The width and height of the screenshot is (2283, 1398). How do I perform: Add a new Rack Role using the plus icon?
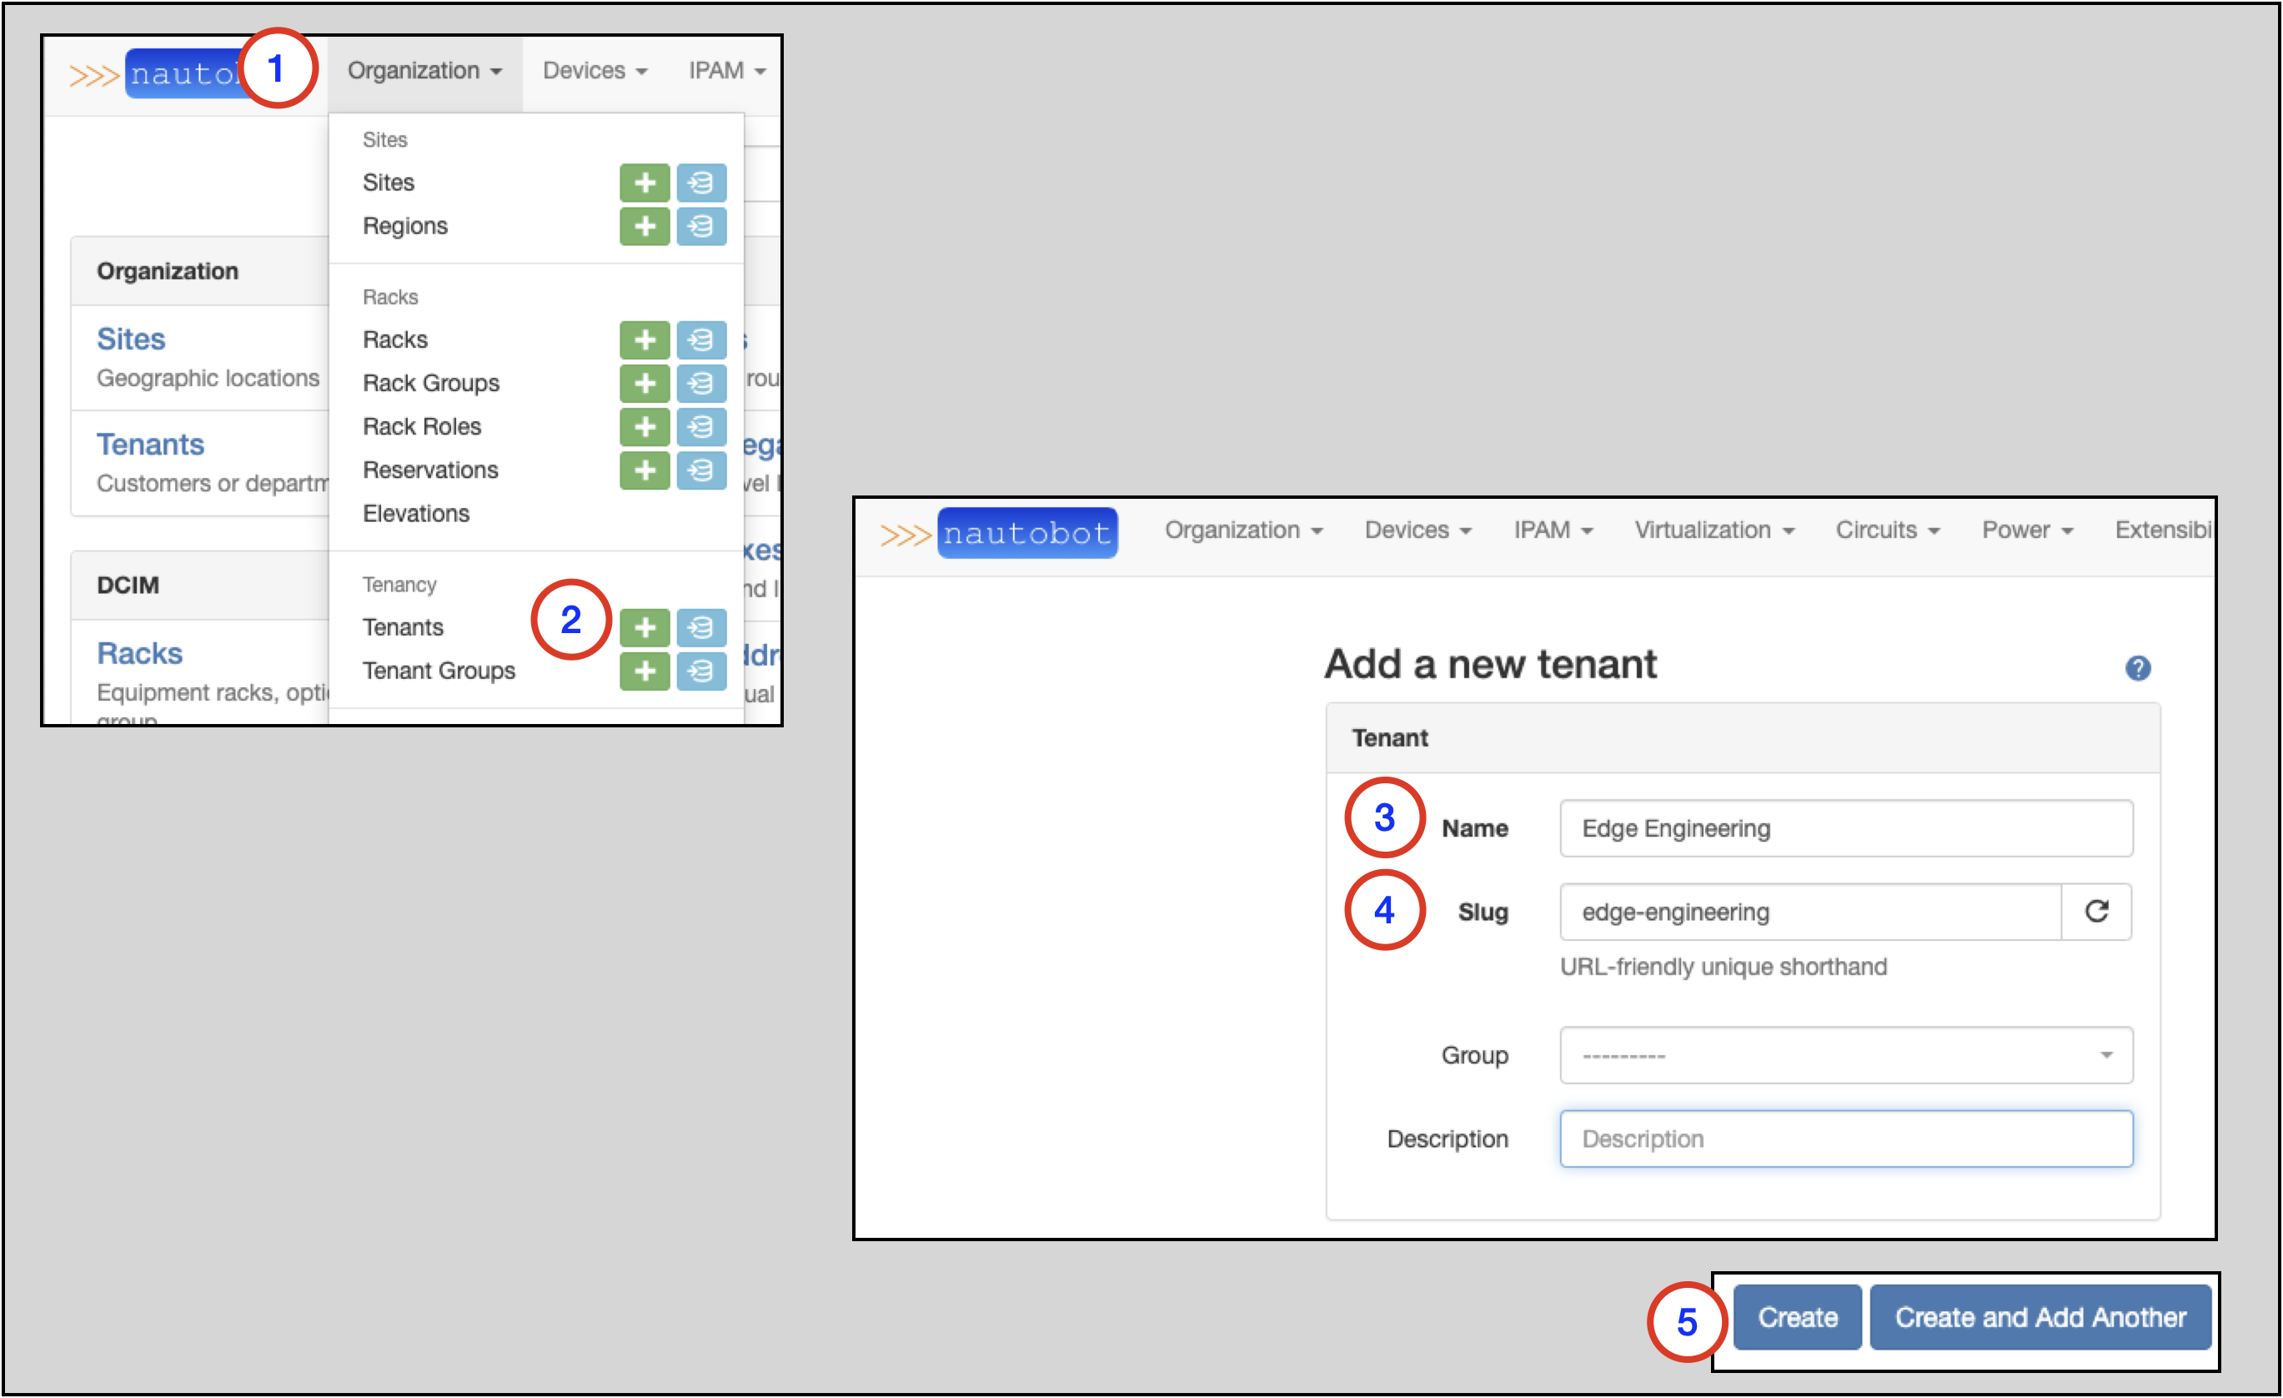pos(646,426)
